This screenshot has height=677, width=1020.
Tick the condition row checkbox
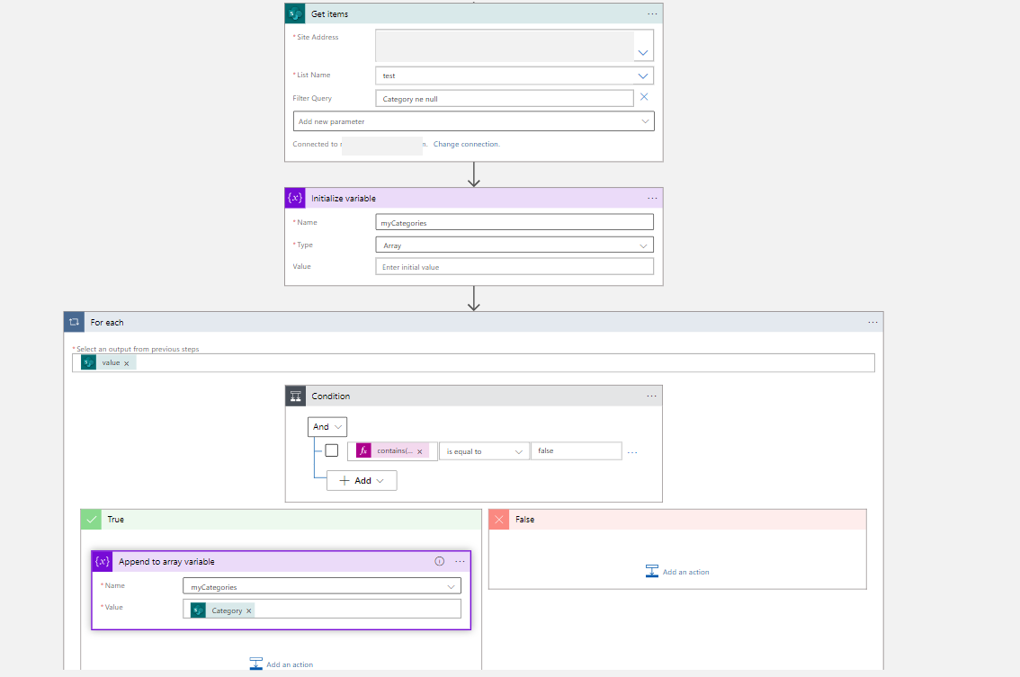[332, 450]
